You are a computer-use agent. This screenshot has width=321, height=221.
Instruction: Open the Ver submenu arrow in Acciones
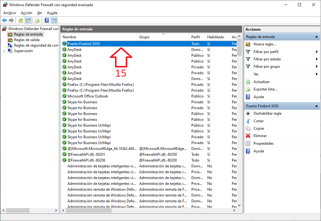[x=317, y=74]
